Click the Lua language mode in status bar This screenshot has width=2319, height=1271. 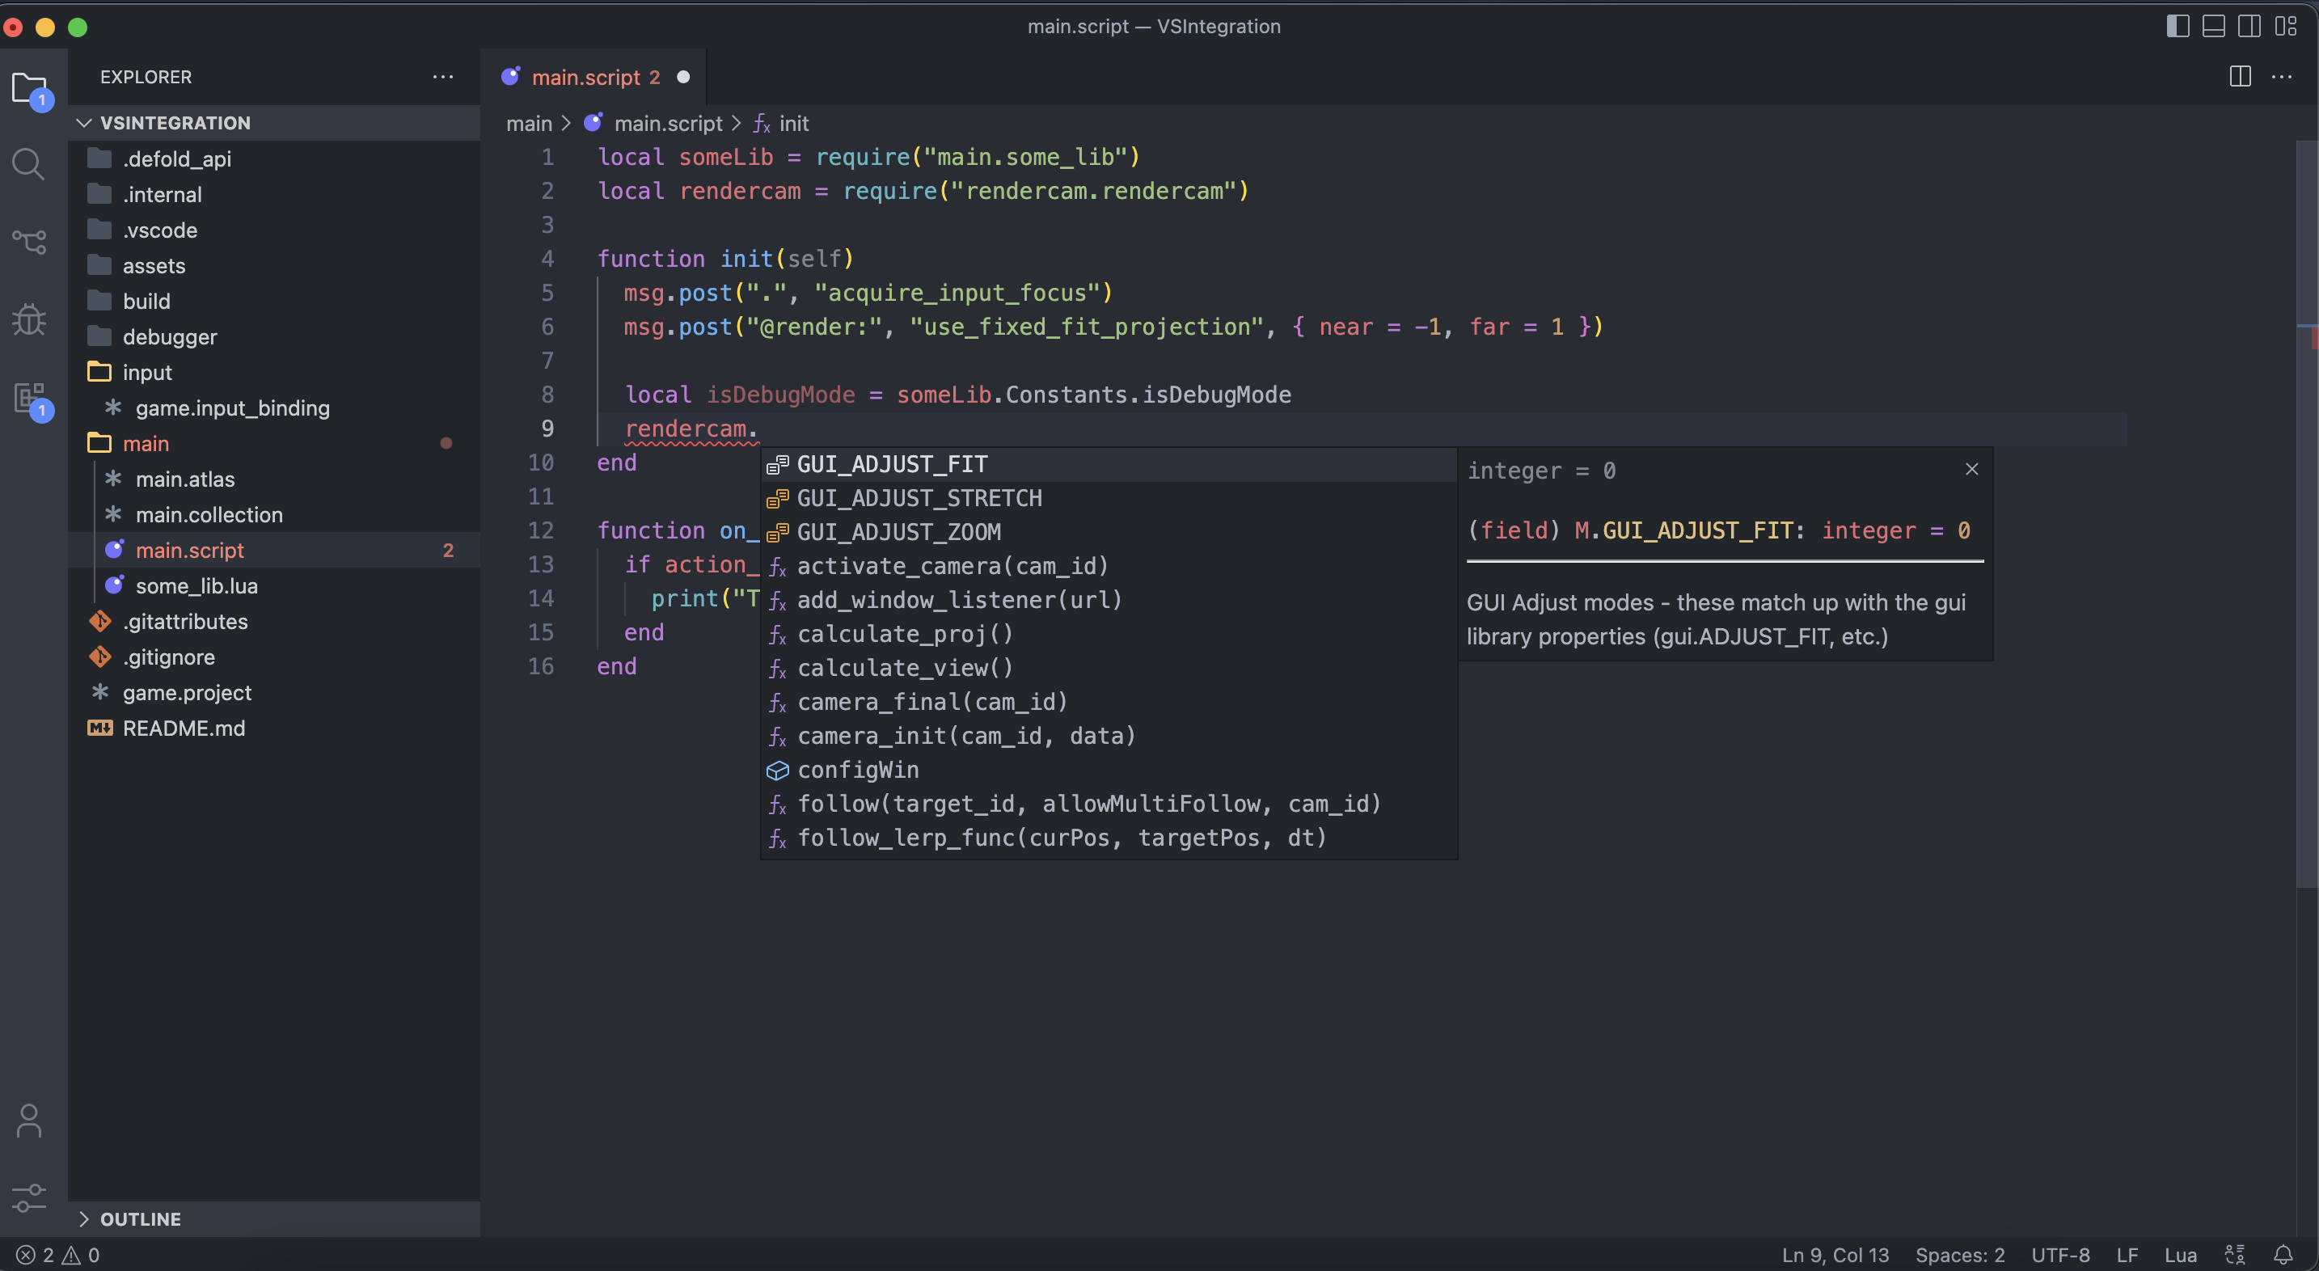point(2179,1255)
